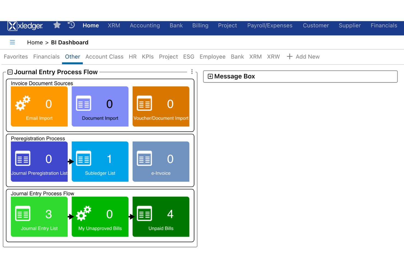Switch to the Financials dashboard tab
This screenshot has width=404, height=269.
point(46,57)
